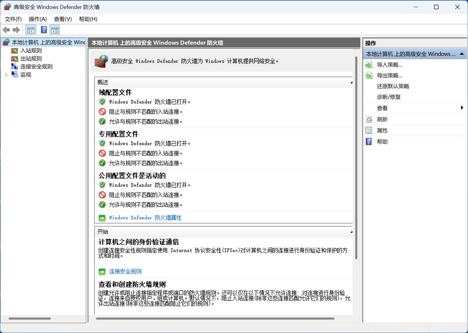Toggle the show/hide console tree toolbar icon
This screenshot has width=468, height=333.
(x=31, y=30)
